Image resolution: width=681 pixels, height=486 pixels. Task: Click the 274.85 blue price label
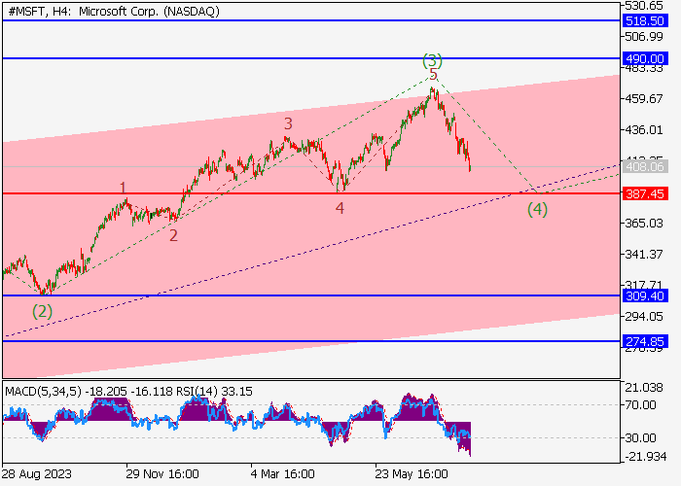644,341
